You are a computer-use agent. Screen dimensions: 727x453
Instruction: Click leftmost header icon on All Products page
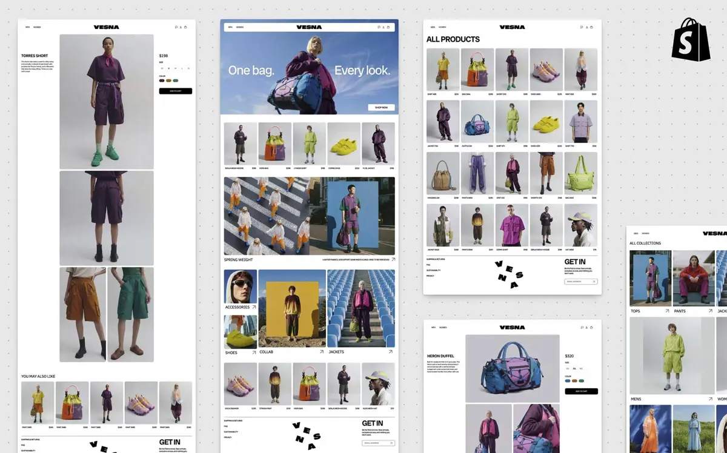tap(582, 27)
